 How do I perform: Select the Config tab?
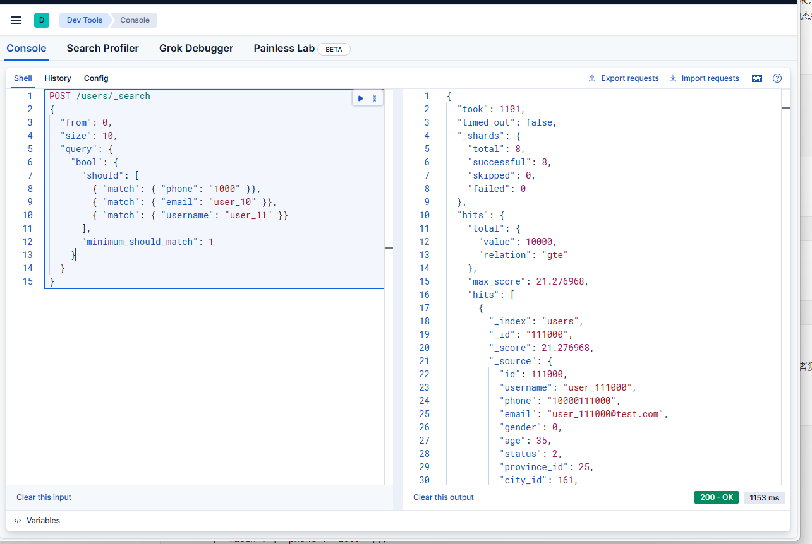[x=96, y=78]
